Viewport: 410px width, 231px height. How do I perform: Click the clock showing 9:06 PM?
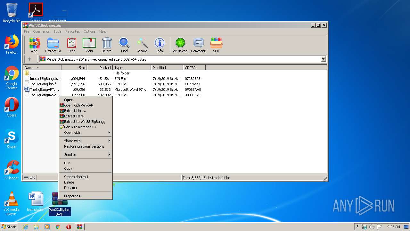393,227
